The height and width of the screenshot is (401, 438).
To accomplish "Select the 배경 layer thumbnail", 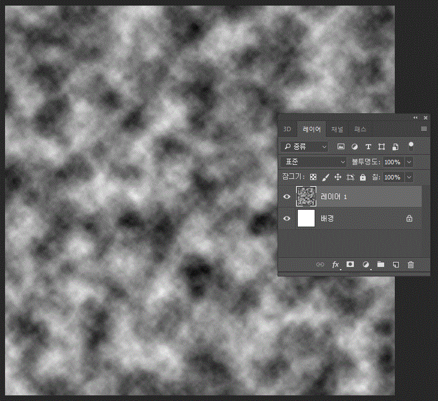I will coord(306,218).
